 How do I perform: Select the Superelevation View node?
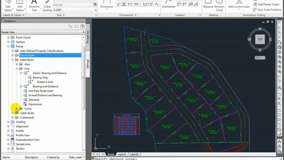pos(28,140)
